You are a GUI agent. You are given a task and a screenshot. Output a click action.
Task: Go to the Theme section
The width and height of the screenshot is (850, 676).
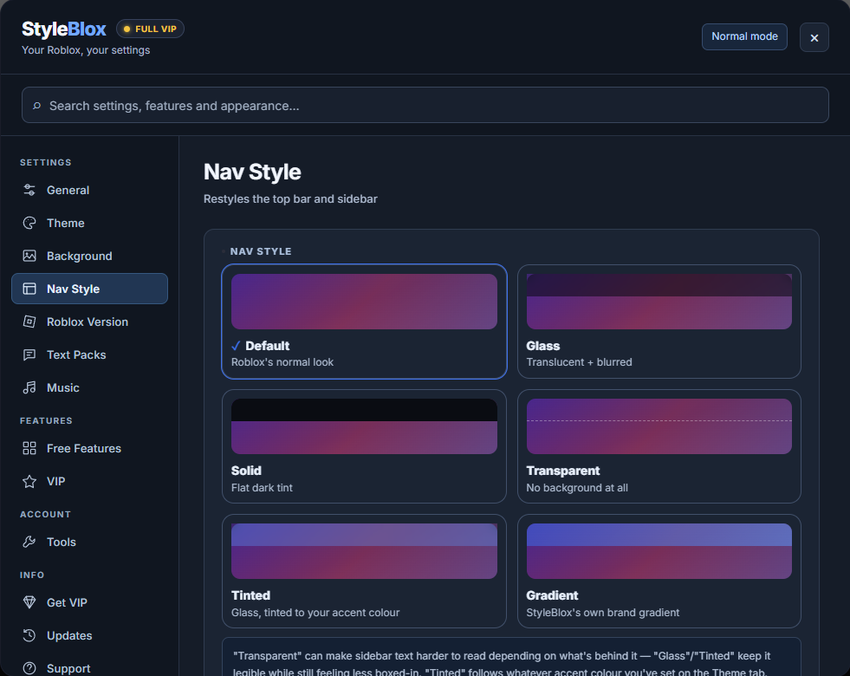click(x=89, y=223)
